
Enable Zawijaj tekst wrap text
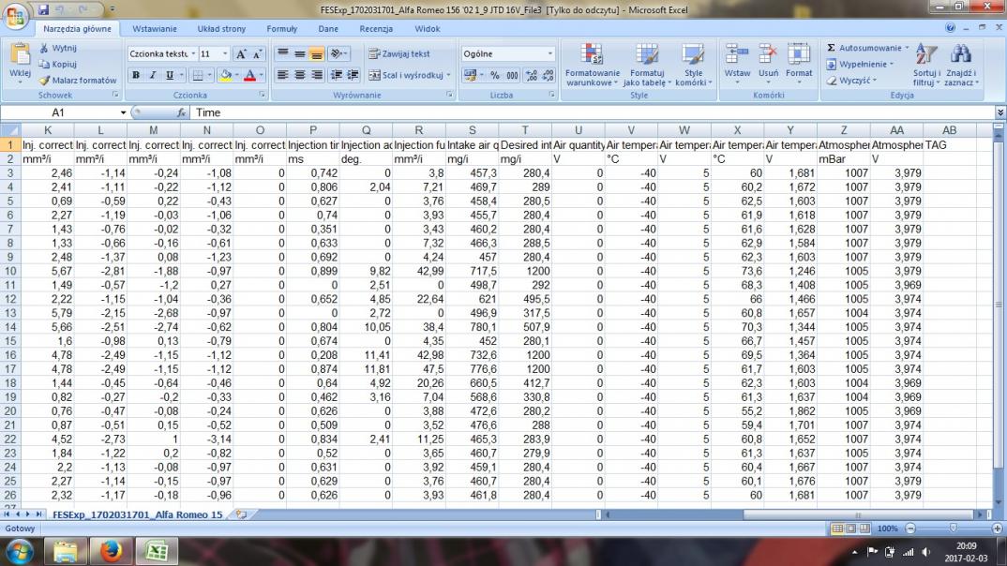[x=398, y=54]
